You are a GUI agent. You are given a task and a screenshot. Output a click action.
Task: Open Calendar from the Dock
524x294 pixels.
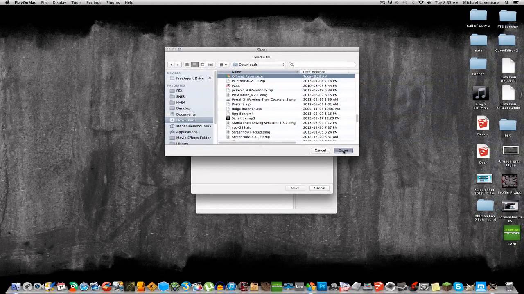(61, 286)
